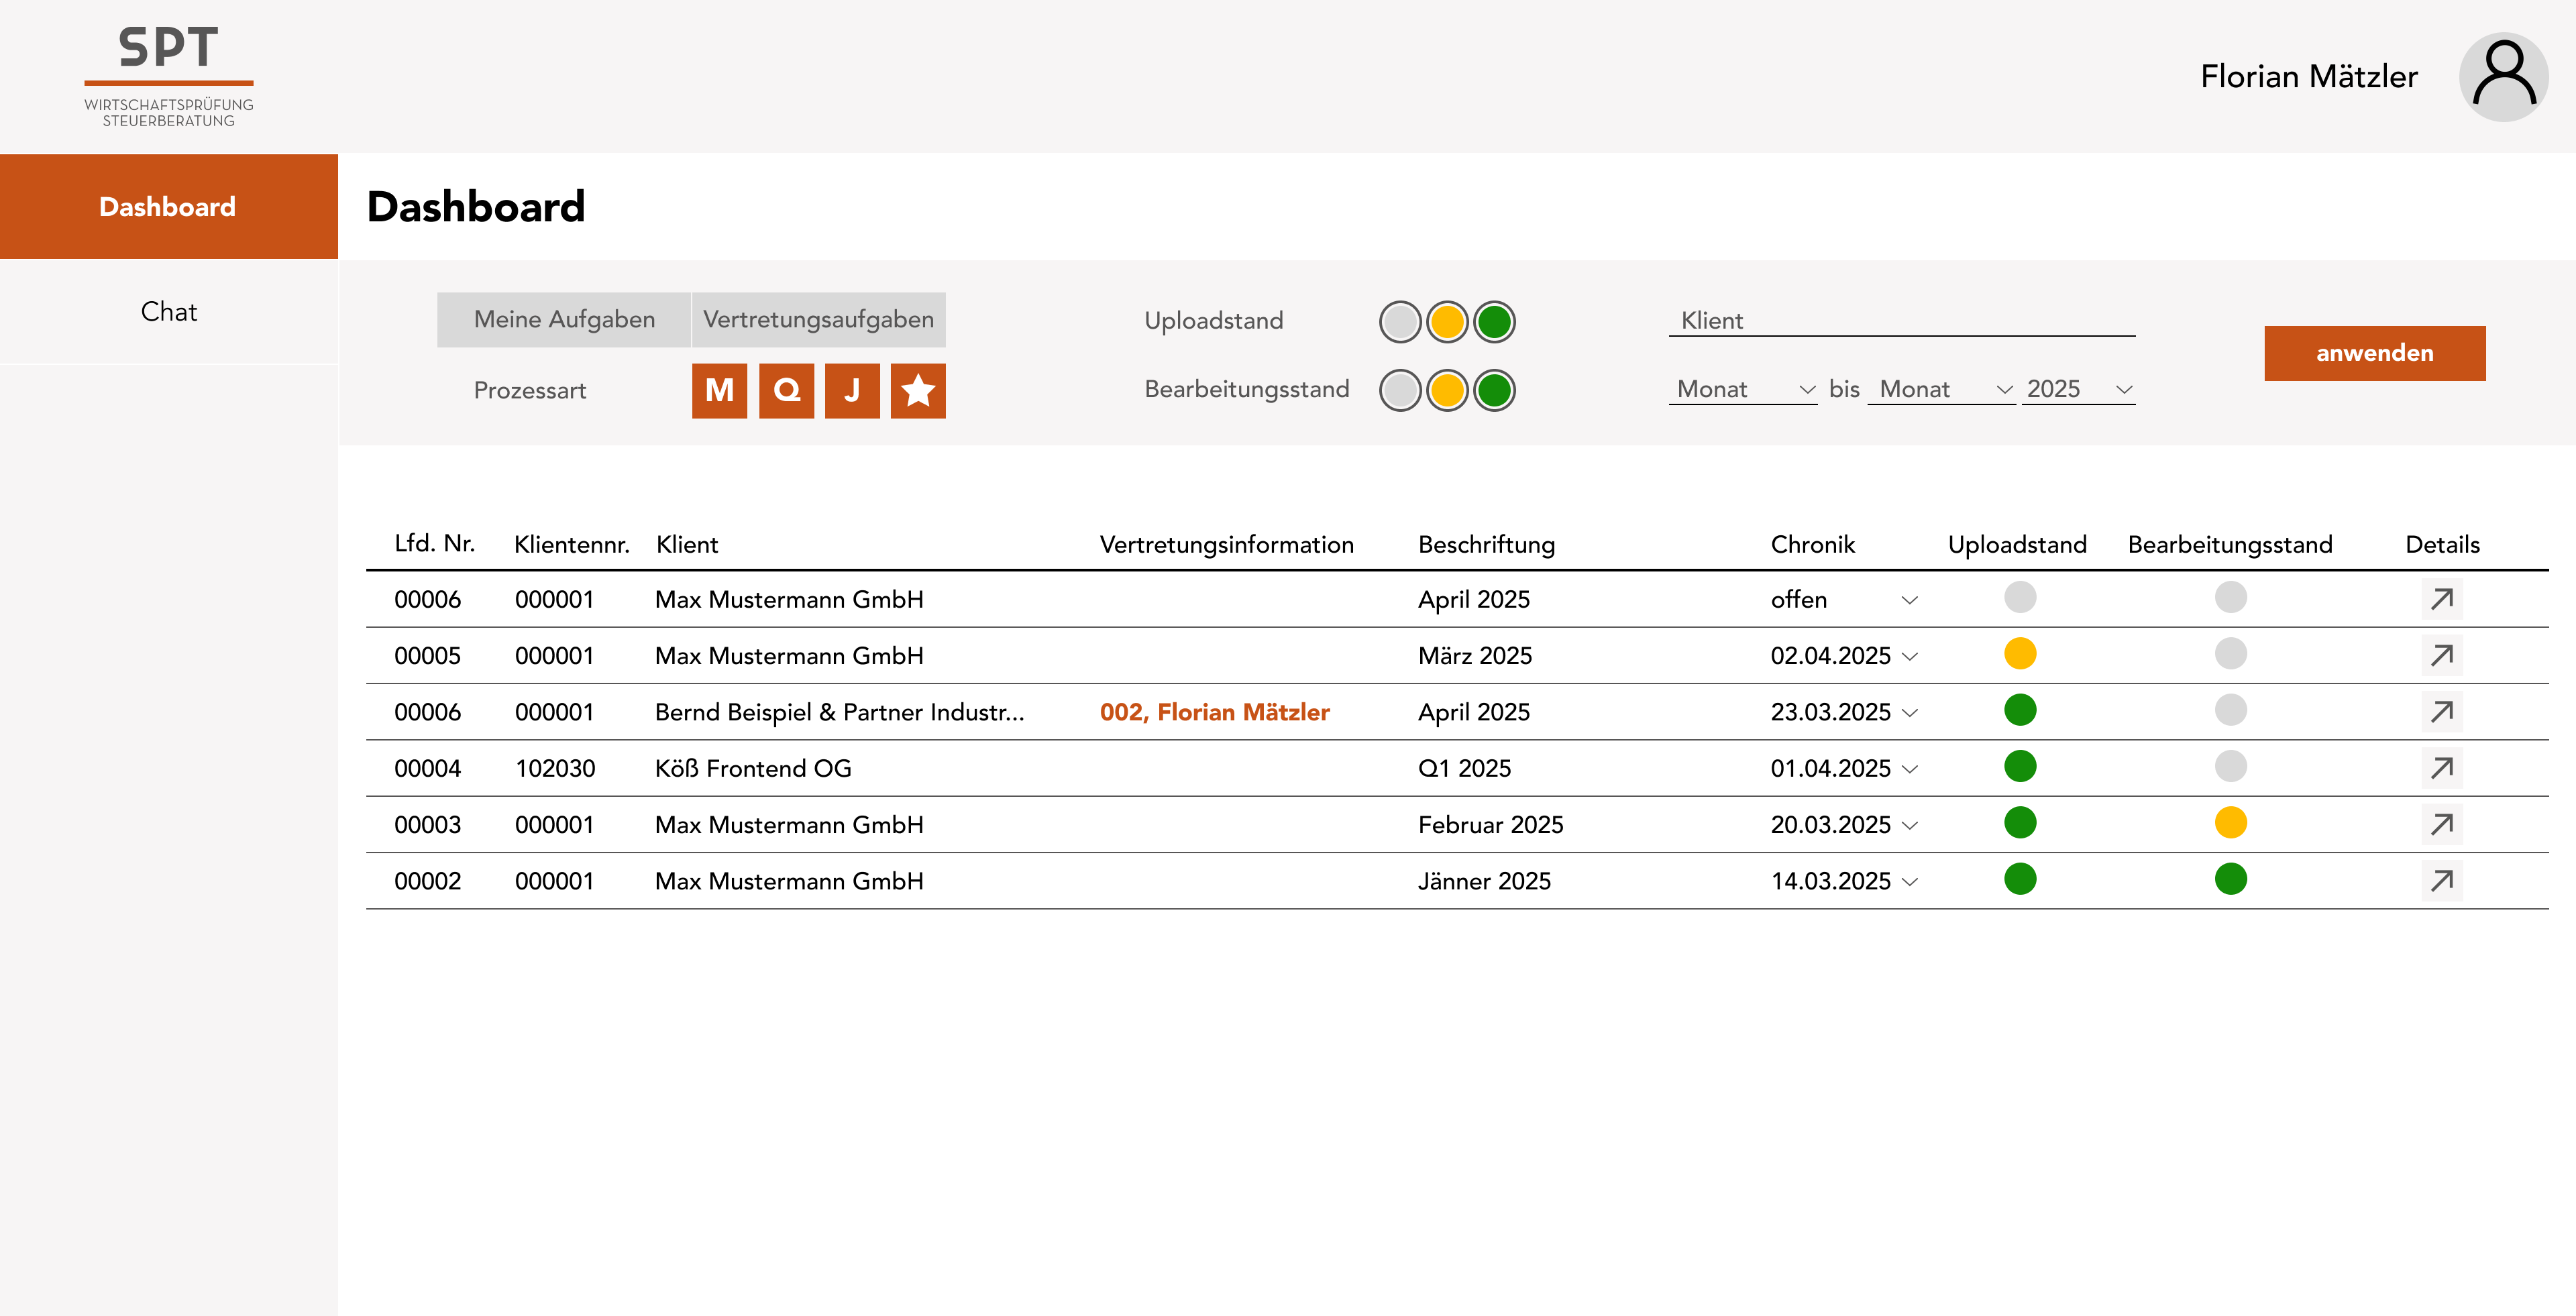Image resolution: width=2576 pixels, height=1316 pixels.
Task: Click the anwenden button
Action: pos(2374,353)
